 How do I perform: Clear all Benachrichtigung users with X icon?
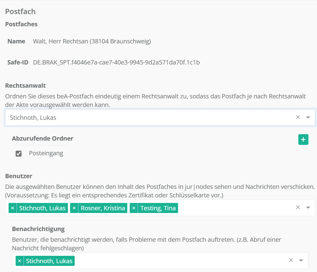(291, 260)
